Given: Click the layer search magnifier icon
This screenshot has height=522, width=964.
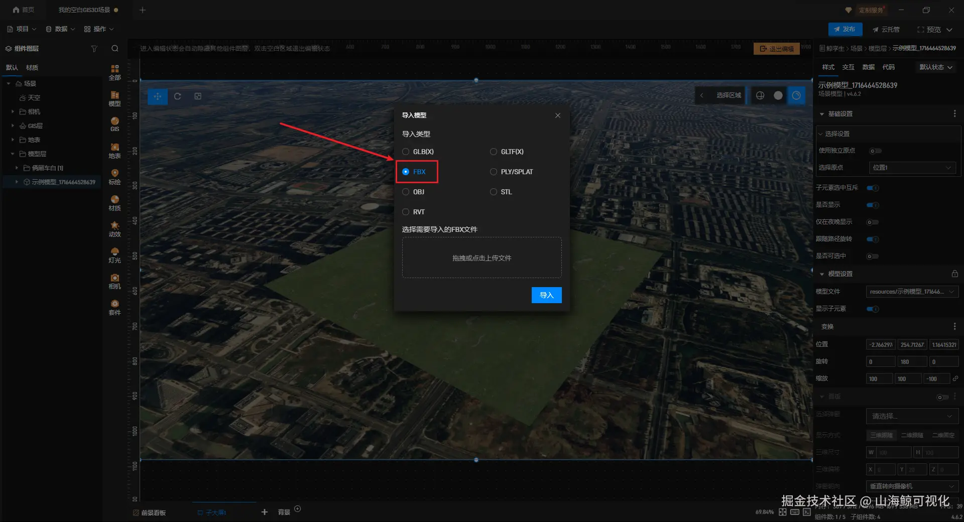Looking at the screenshot, I should (x=115, y=49).
